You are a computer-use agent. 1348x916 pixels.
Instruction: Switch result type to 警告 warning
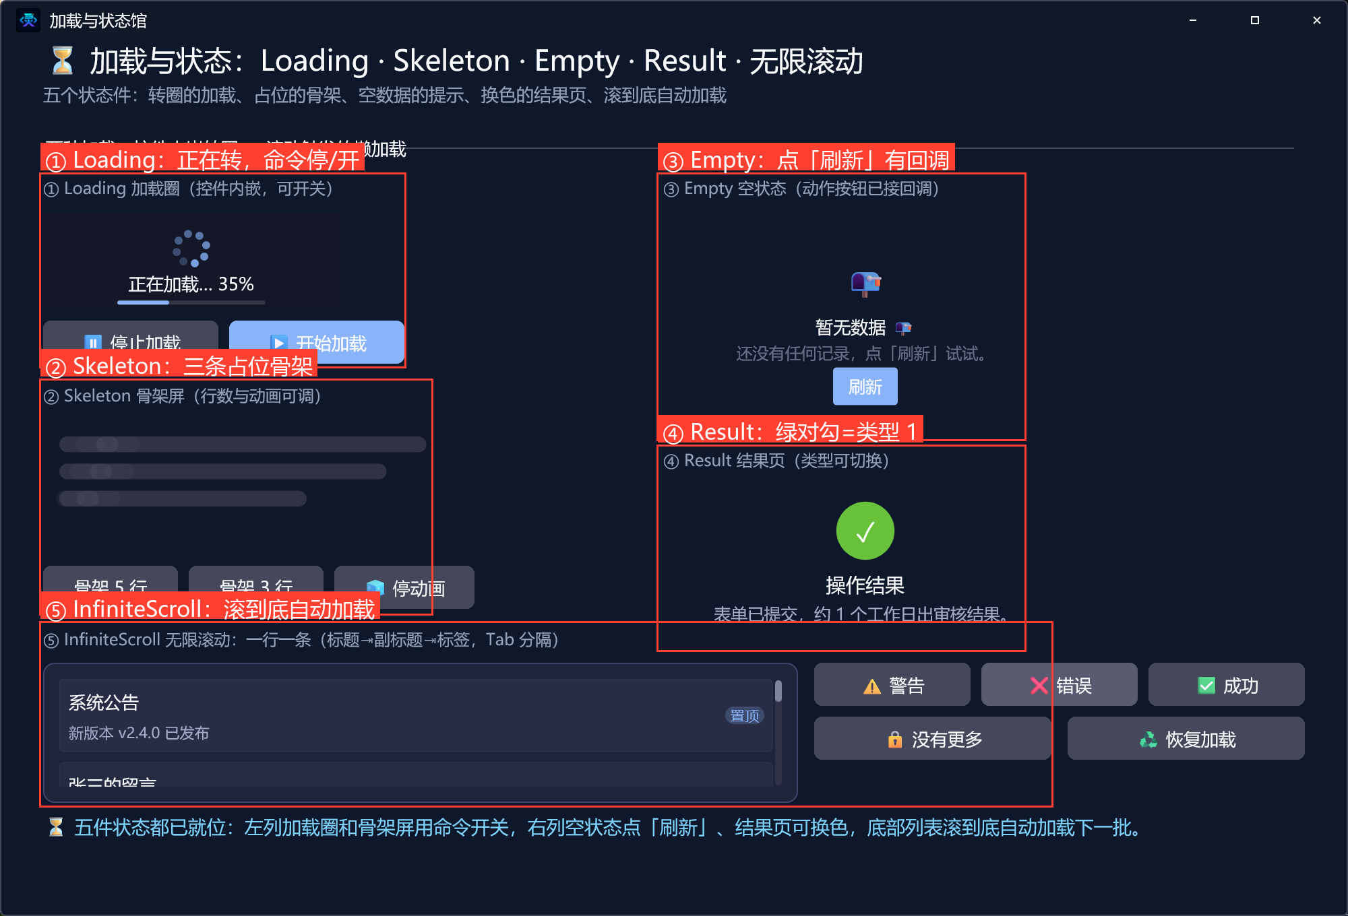tap(892, 685)
